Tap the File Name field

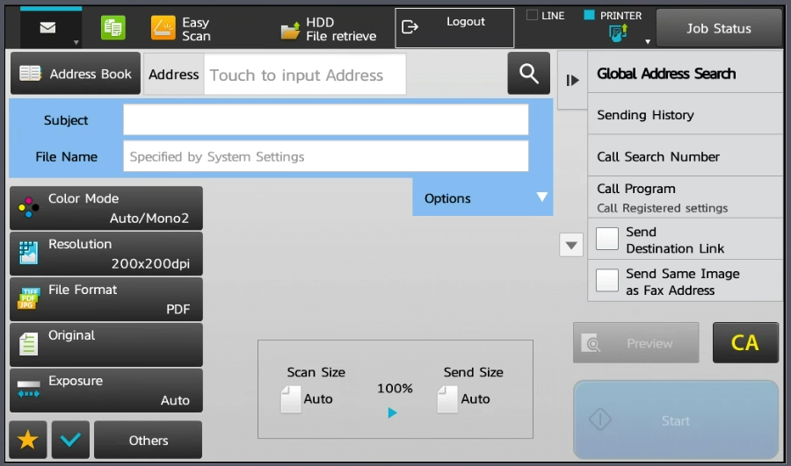click(x=326, y=156)
